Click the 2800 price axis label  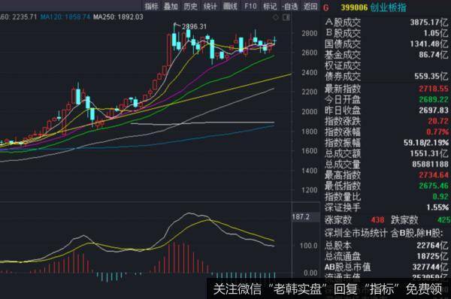(x=310, y=33)
